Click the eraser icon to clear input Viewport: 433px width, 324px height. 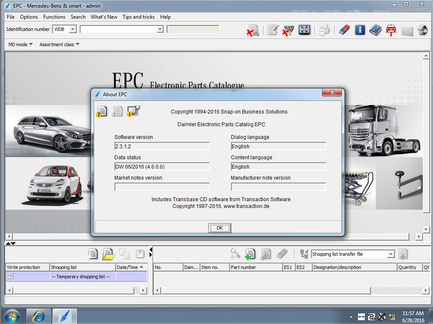(x=344, y=30)
